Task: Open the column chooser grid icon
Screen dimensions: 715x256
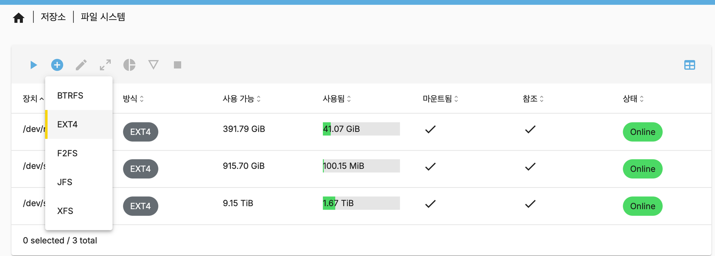Action: tap(690, 65)
